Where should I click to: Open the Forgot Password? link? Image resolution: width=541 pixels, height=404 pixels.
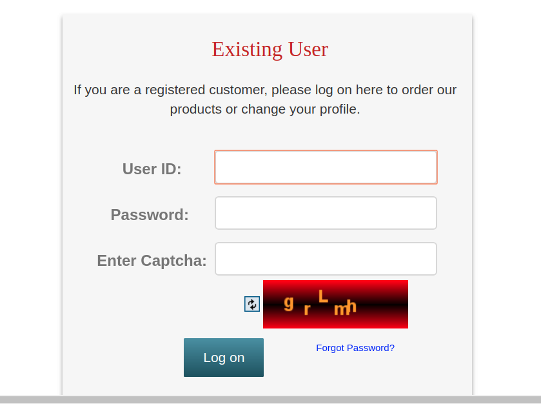pos(355,348)
